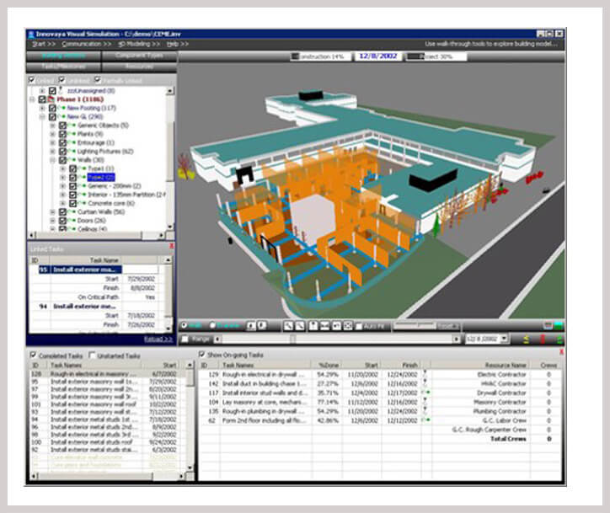
Task: Click the Reset button beside speed slider
Action: [447, 326]
